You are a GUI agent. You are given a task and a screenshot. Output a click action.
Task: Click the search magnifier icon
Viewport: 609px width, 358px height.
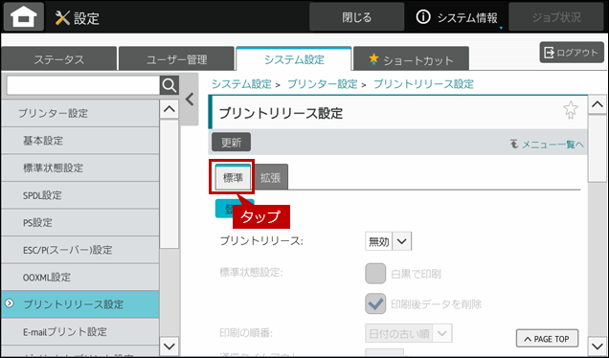pos(169,85)
